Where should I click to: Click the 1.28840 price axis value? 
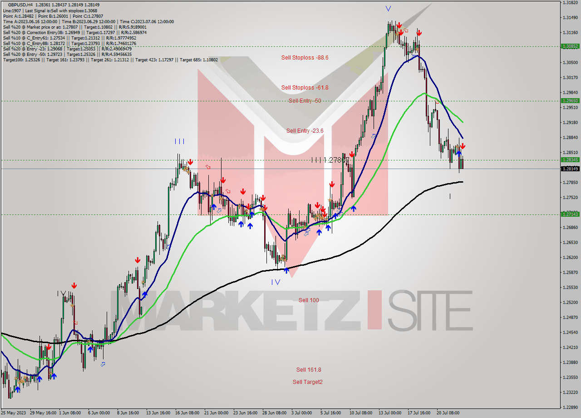point(570,138)
